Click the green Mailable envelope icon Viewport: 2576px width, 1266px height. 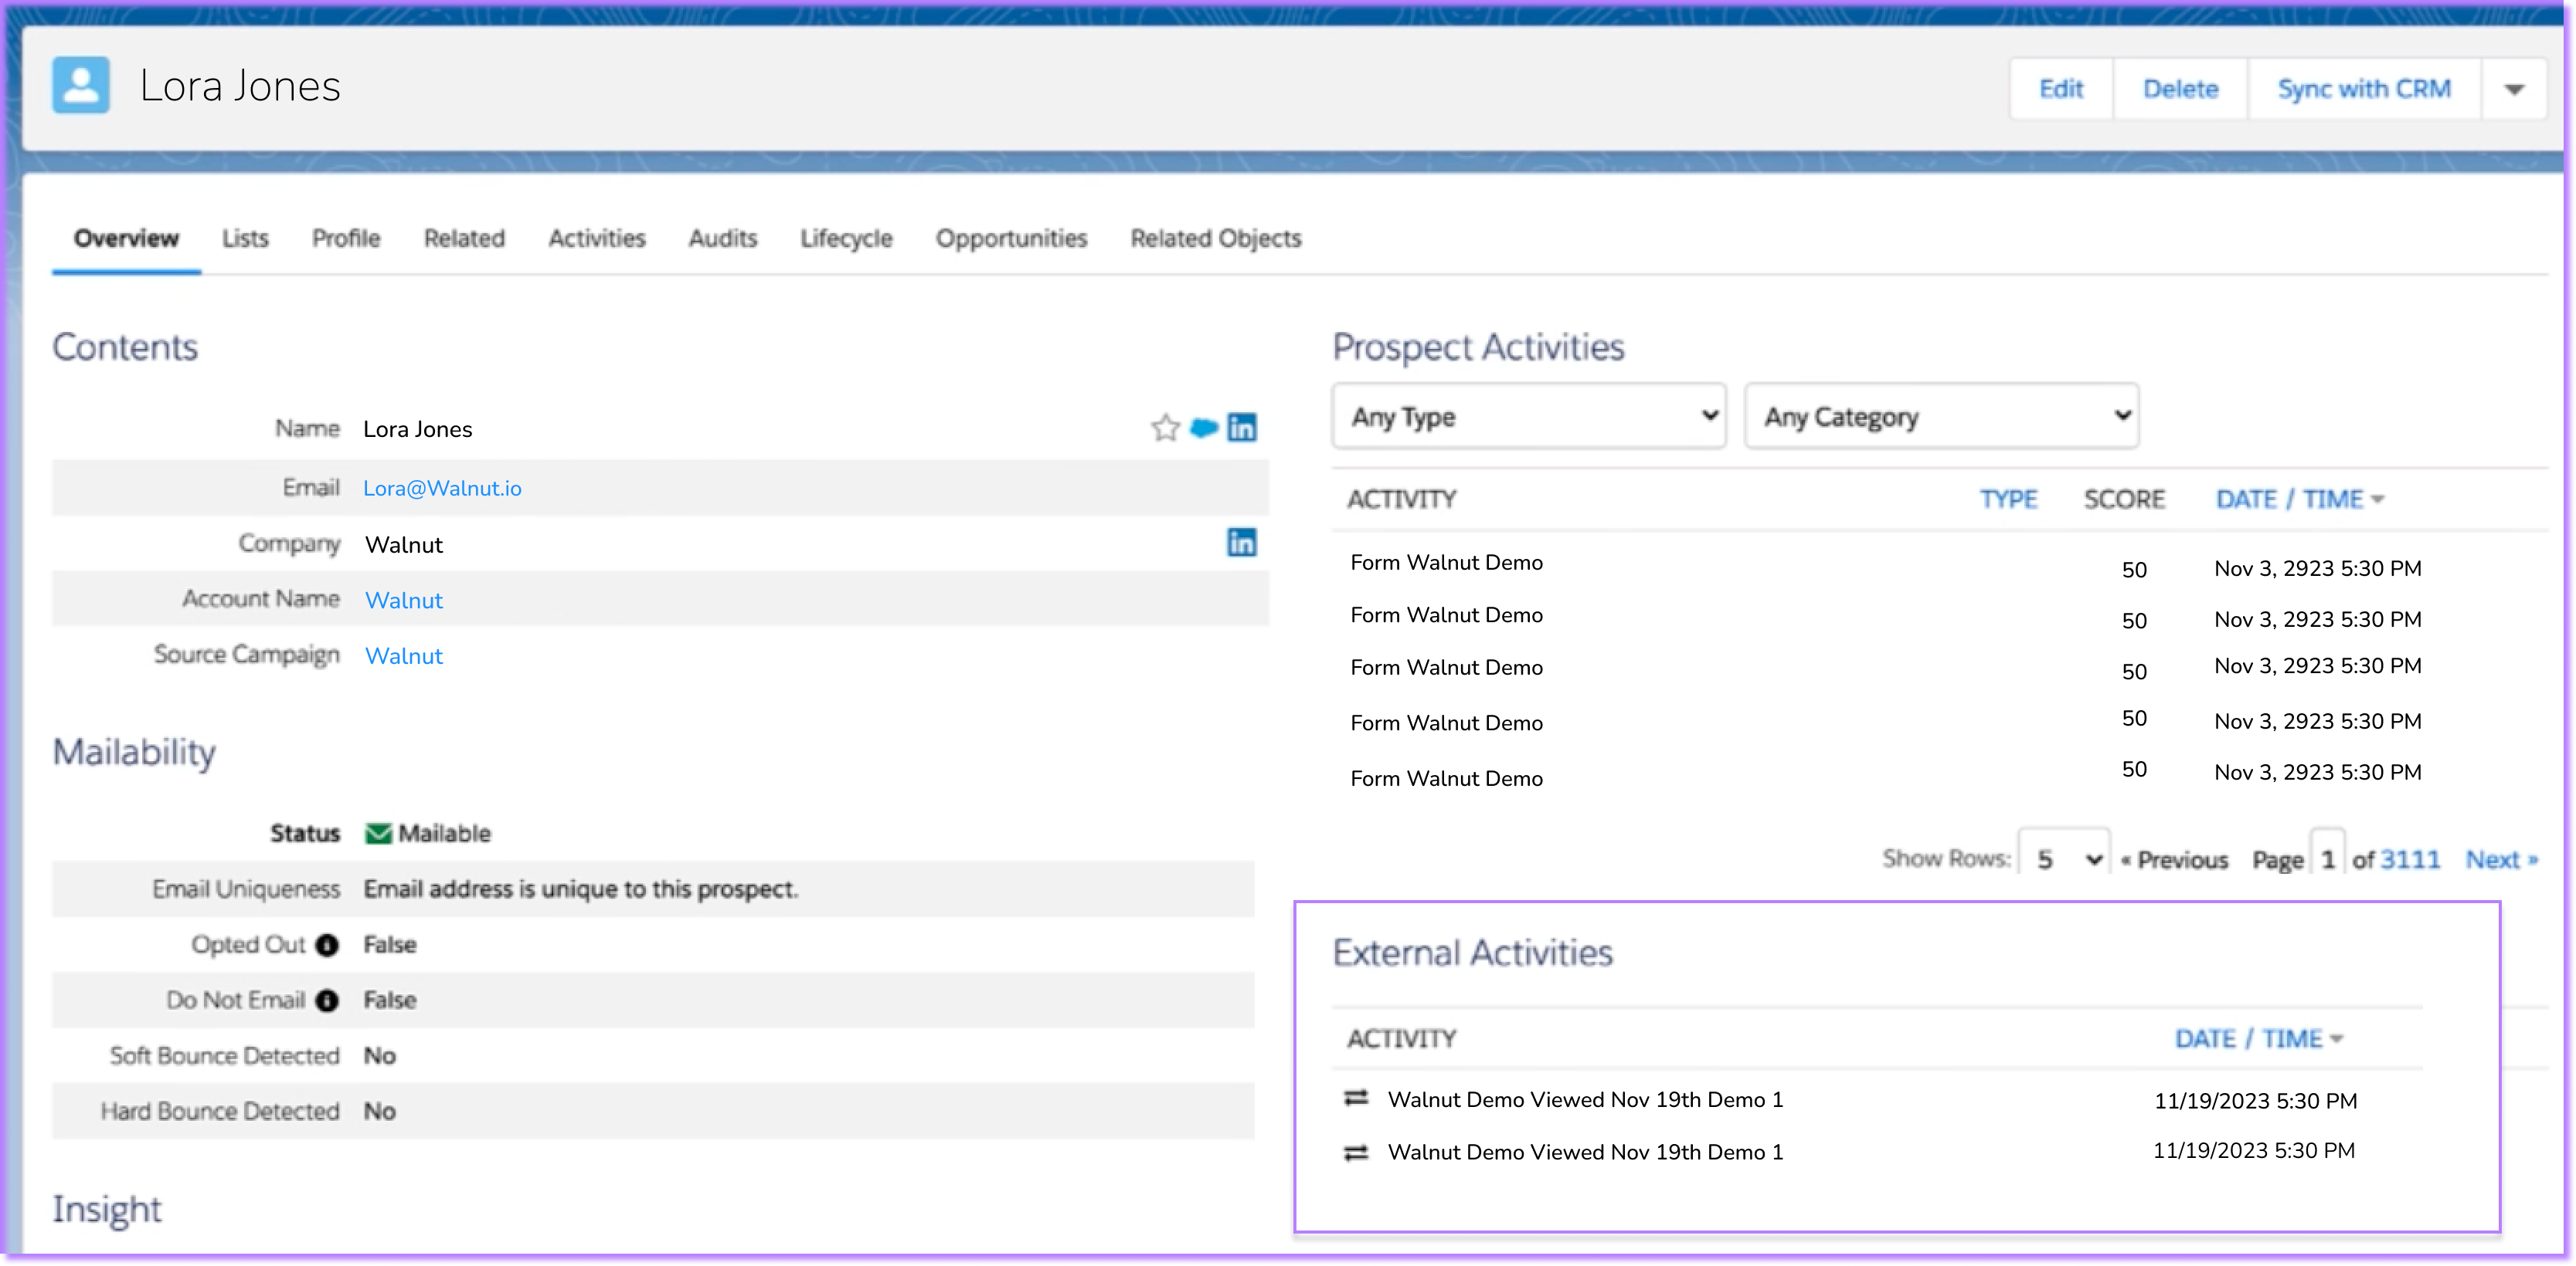point(378,834)
